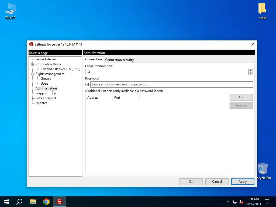Click the Apply button
276x207 pixels.
[x=243, y=182]
